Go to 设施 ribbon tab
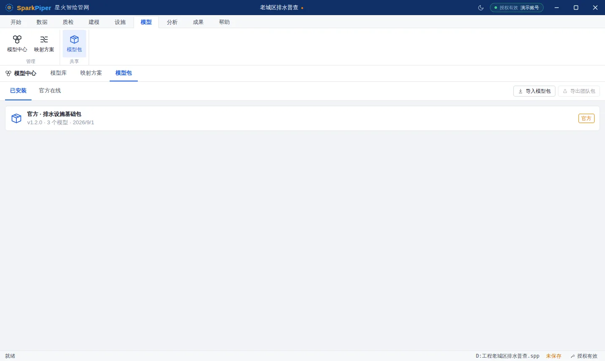This screenshot has width=605, height=361. 120,22
